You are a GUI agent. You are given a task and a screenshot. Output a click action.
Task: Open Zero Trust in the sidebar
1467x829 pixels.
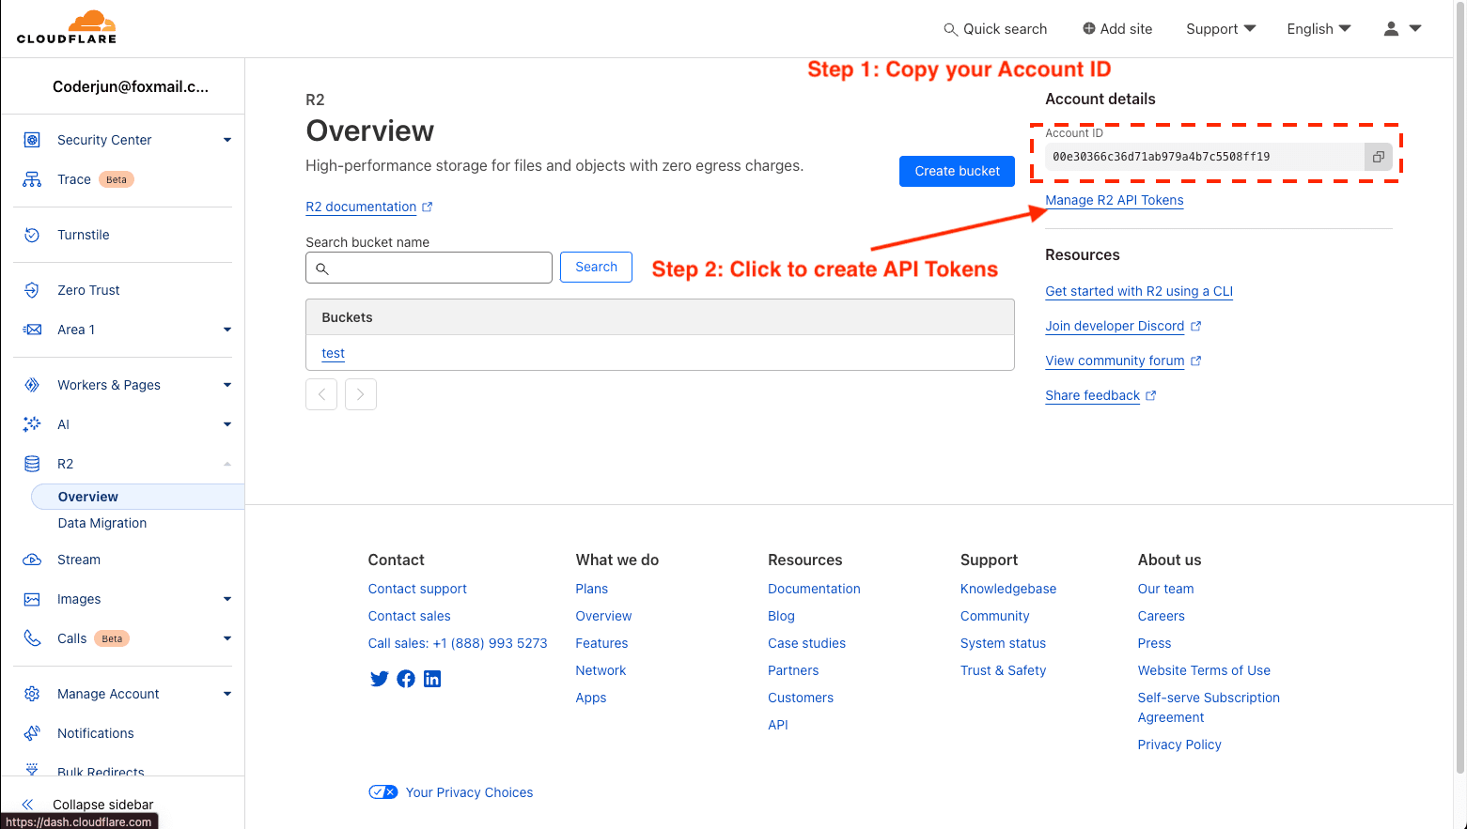point(88,290)
